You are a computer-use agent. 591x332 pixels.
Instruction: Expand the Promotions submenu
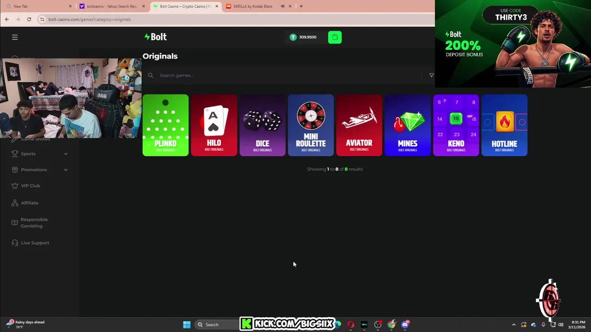(x=66, y=170)
